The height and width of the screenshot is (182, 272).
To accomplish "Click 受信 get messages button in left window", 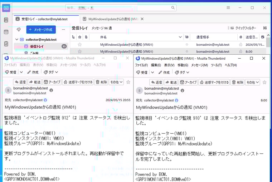I will click(x=11, y=72).
